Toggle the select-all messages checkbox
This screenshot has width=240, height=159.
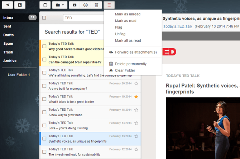pyautogui.click(x=44, y=18)
